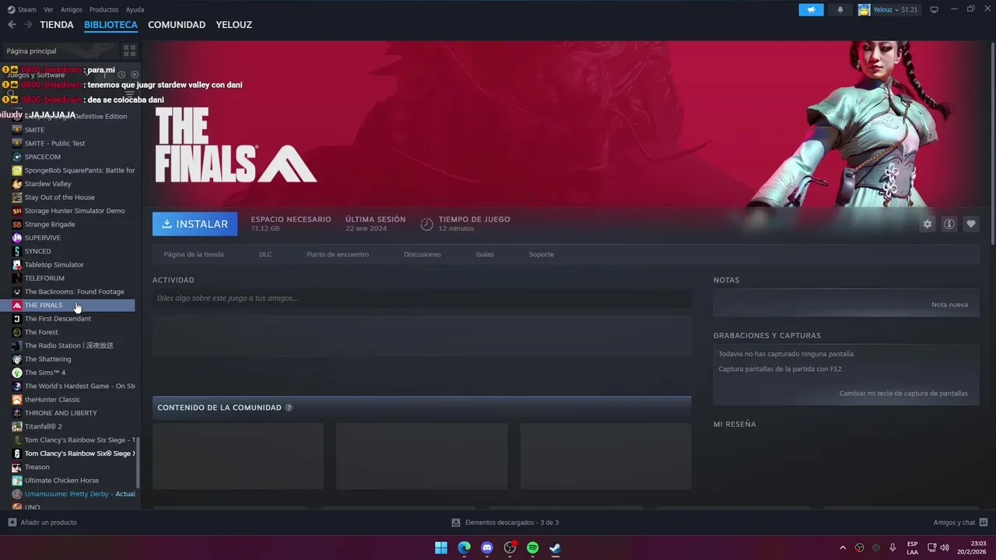Click the community content help icon
Screen dimensions: 996x560
[x=289, y=408]
